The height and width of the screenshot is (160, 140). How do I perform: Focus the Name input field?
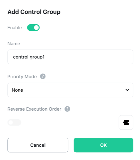click(x=70, y=57)
